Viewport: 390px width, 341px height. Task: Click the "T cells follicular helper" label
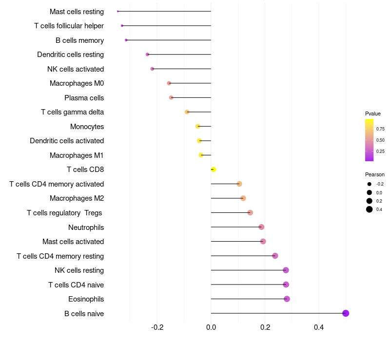69,26
